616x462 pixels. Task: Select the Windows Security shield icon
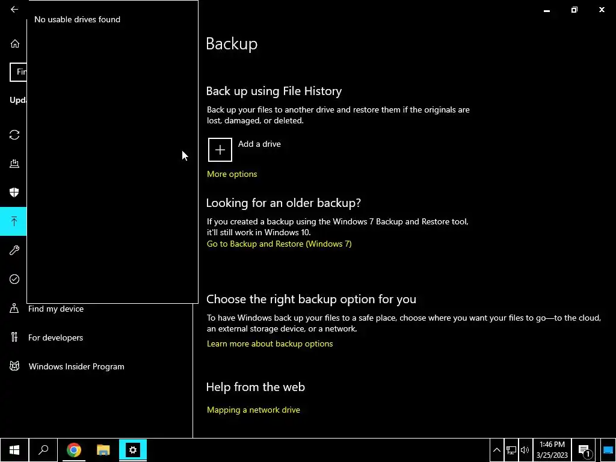tap(14, 192)
